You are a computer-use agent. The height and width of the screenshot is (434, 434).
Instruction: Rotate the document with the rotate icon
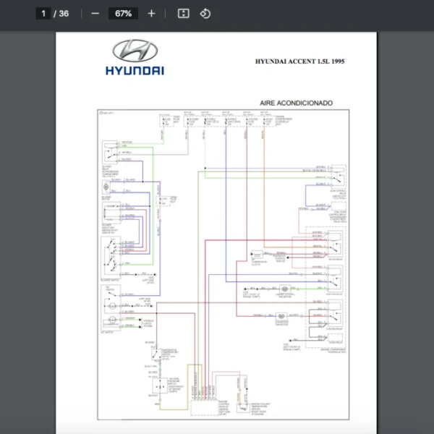coord(205,14)
